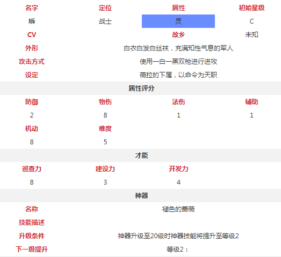Click the 初始星级 header
281x257 pixels.
tap(251, 8)
